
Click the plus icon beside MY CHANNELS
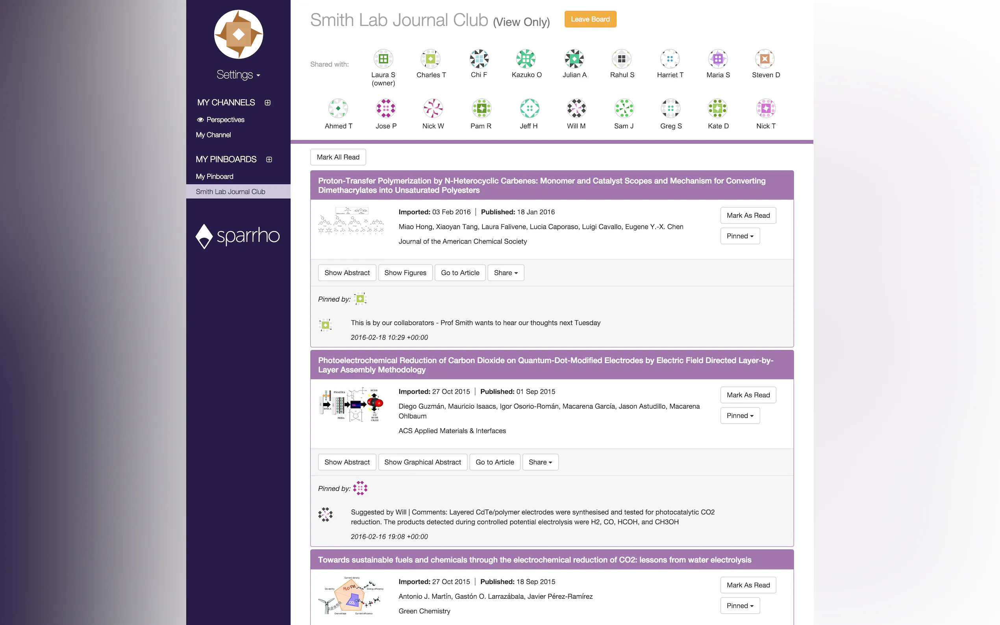267,102
